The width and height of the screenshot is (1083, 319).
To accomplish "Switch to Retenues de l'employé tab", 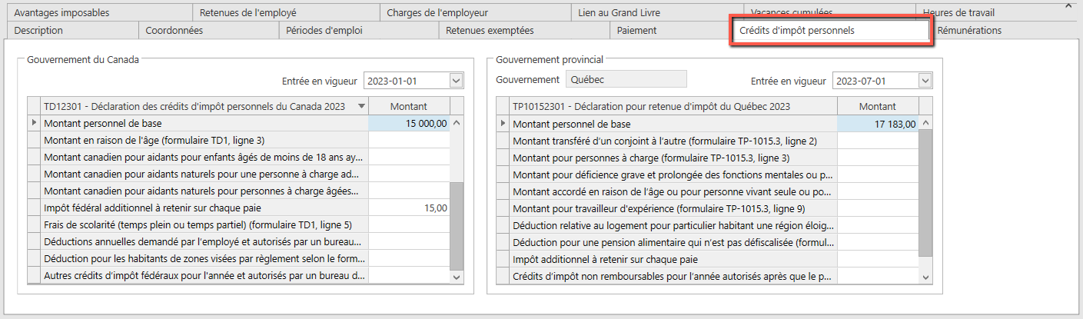I will tap(285, 12).
